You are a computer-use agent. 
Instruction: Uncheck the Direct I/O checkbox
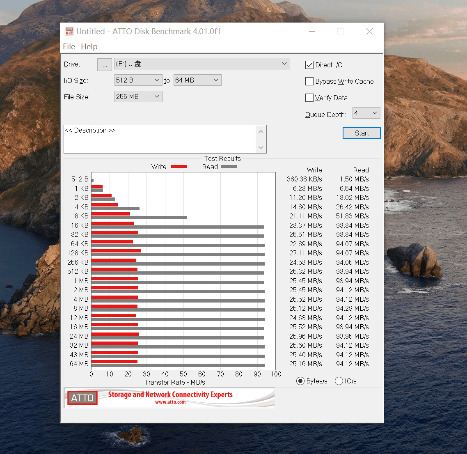[309, 65]
